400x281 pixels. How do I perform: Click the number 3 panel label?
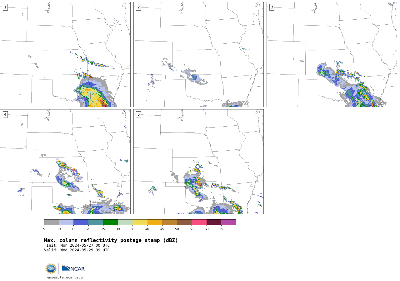click(272, 7)
